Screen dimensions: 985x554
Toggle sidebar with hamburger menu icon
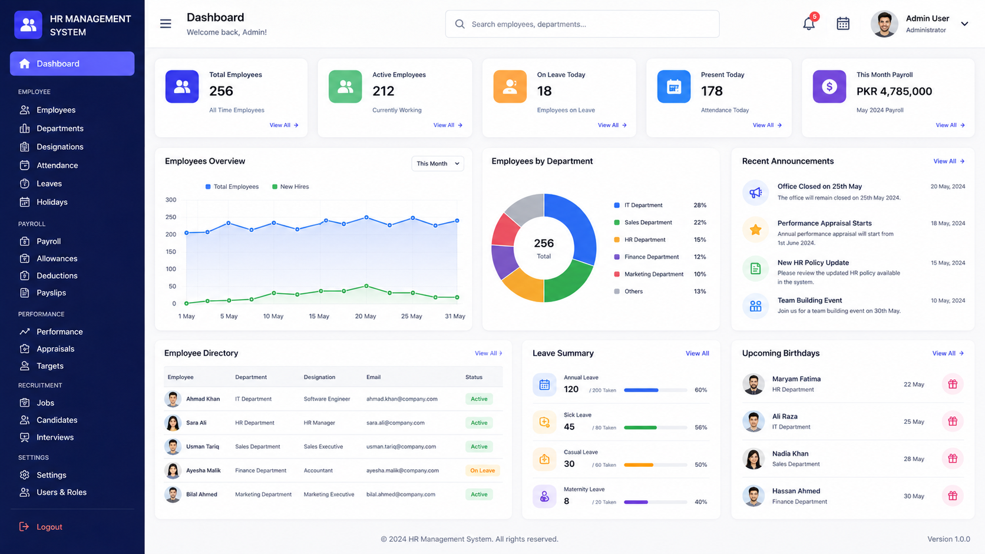[166, 24]
